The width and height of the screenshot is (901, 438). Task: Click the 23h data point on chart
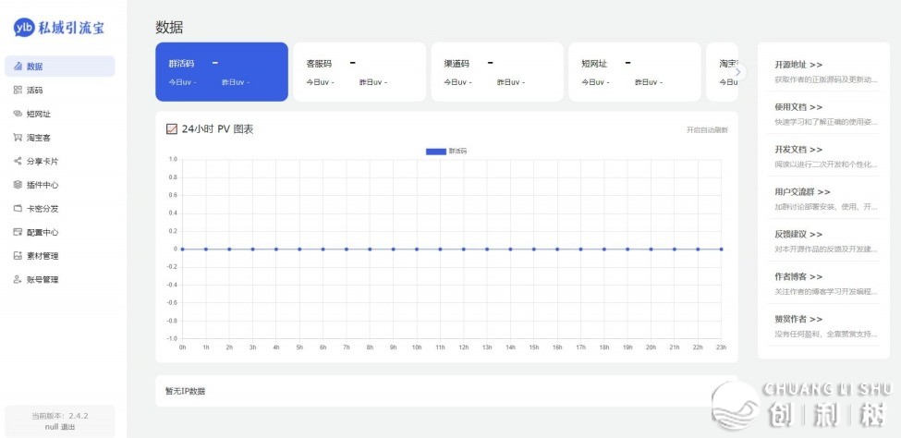721,249
